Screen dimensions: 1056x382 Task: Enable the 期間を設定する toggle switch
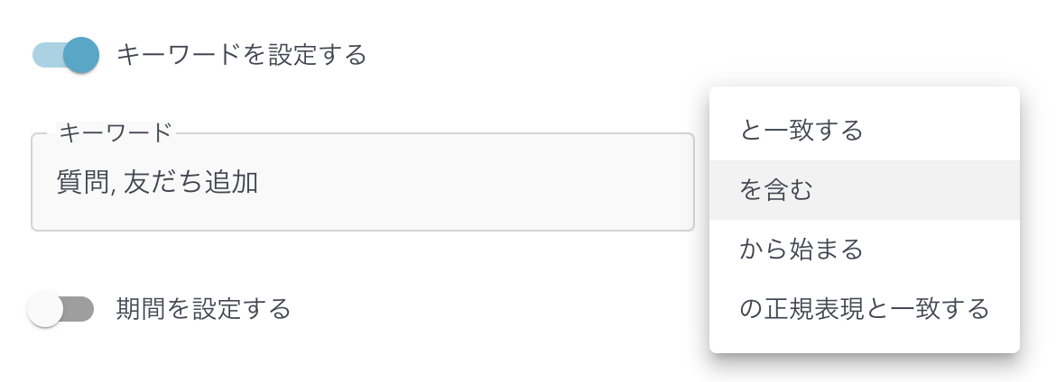coord(60,309)
